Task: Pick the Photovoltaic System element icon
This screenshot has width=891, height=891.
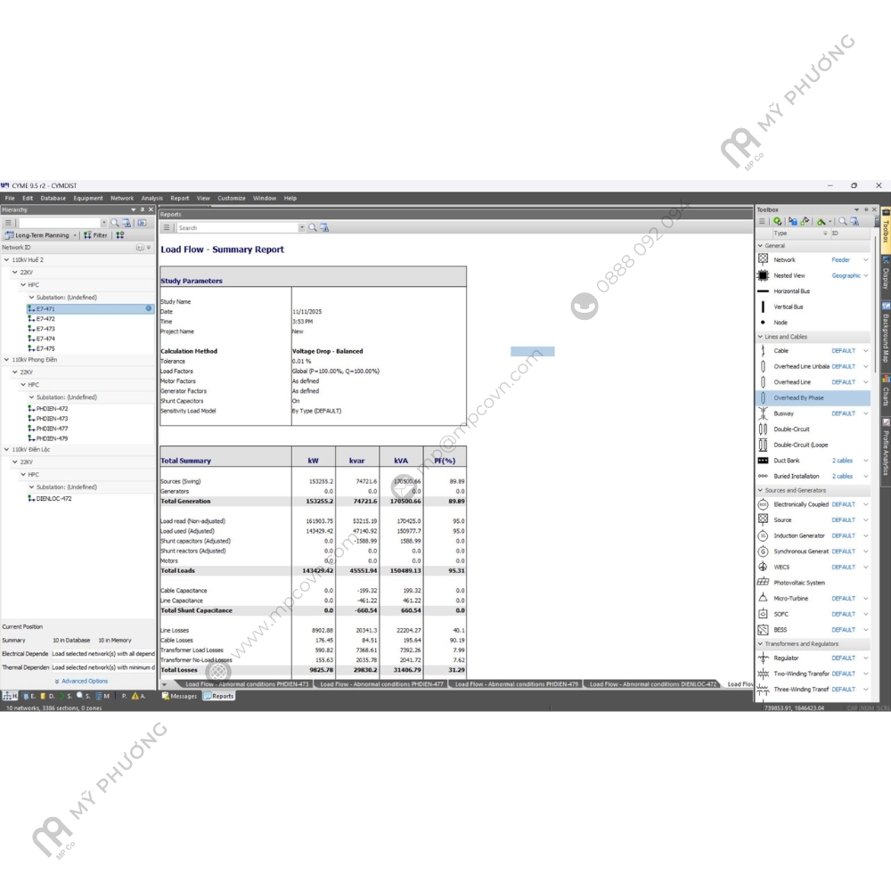Action: [x=763, y=583]
